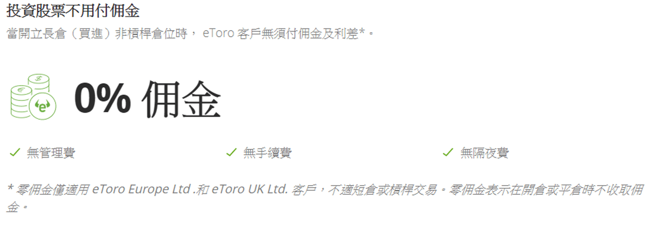
Task: Click the top coin of the stack
Action: pos(38,78)
